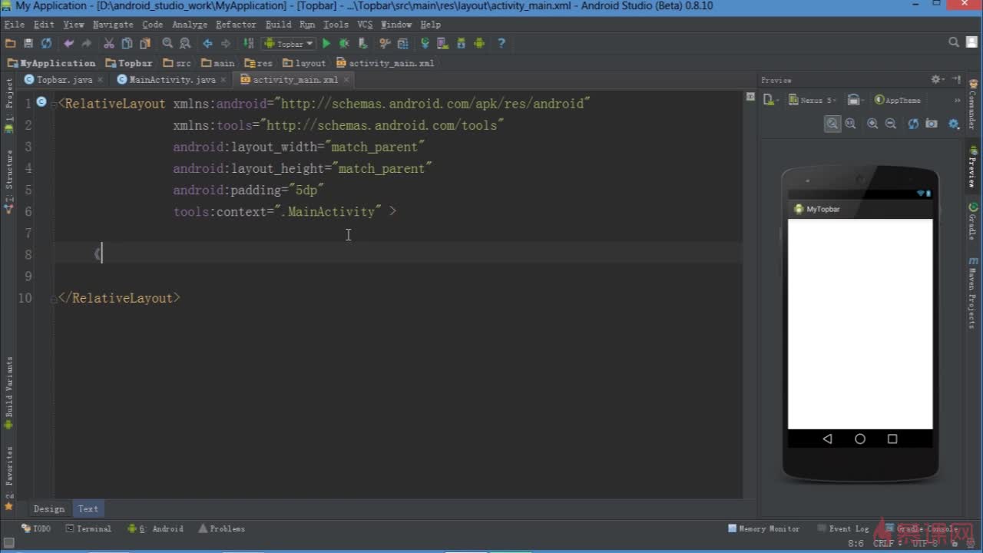Image resolution: width=983 pixels, height=553 pixels.
Task: Click the Copy toolbar icon
Action: coord(127,43)
